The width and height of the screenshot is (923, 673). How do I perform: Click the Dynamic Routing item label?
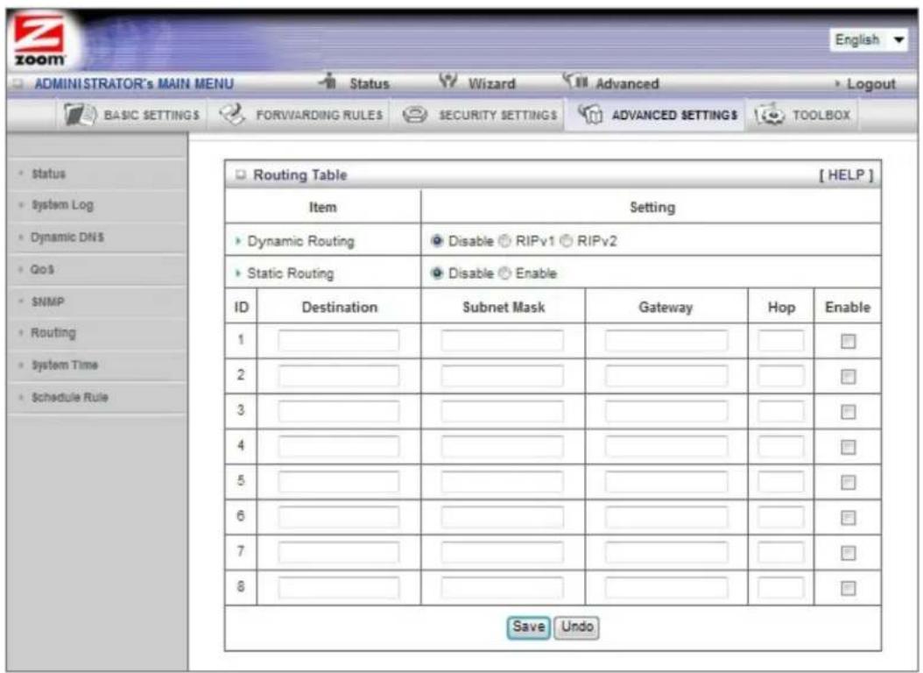coord(300,241)
